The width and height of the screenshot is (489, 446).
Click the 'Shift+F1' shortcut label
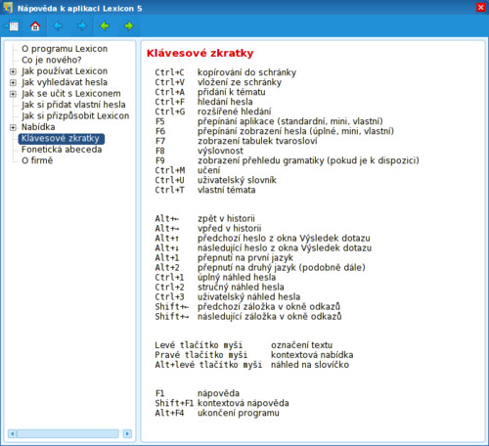click(174, 403)
